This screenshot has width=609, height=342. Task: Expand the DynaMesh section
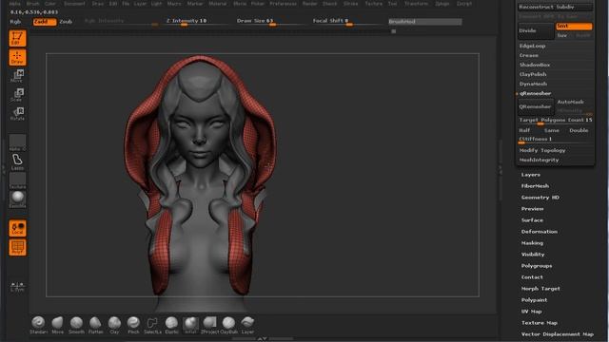pyautogui.click(x=533, y=84)
